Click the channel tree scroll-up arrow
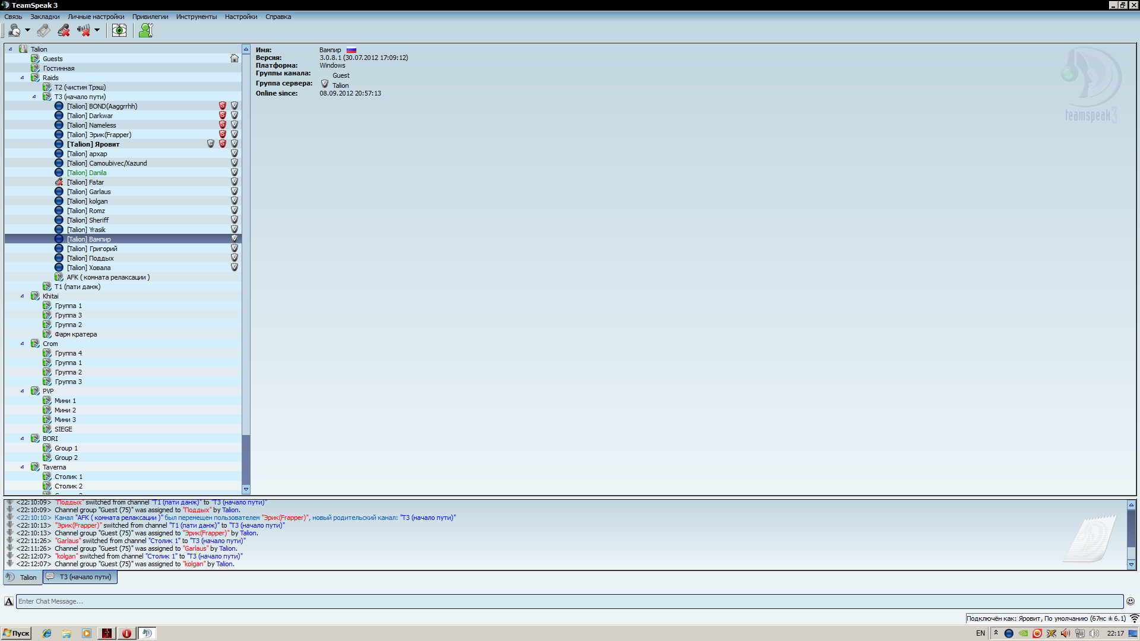The image size is (1140, 641). (x=246, y=49)
